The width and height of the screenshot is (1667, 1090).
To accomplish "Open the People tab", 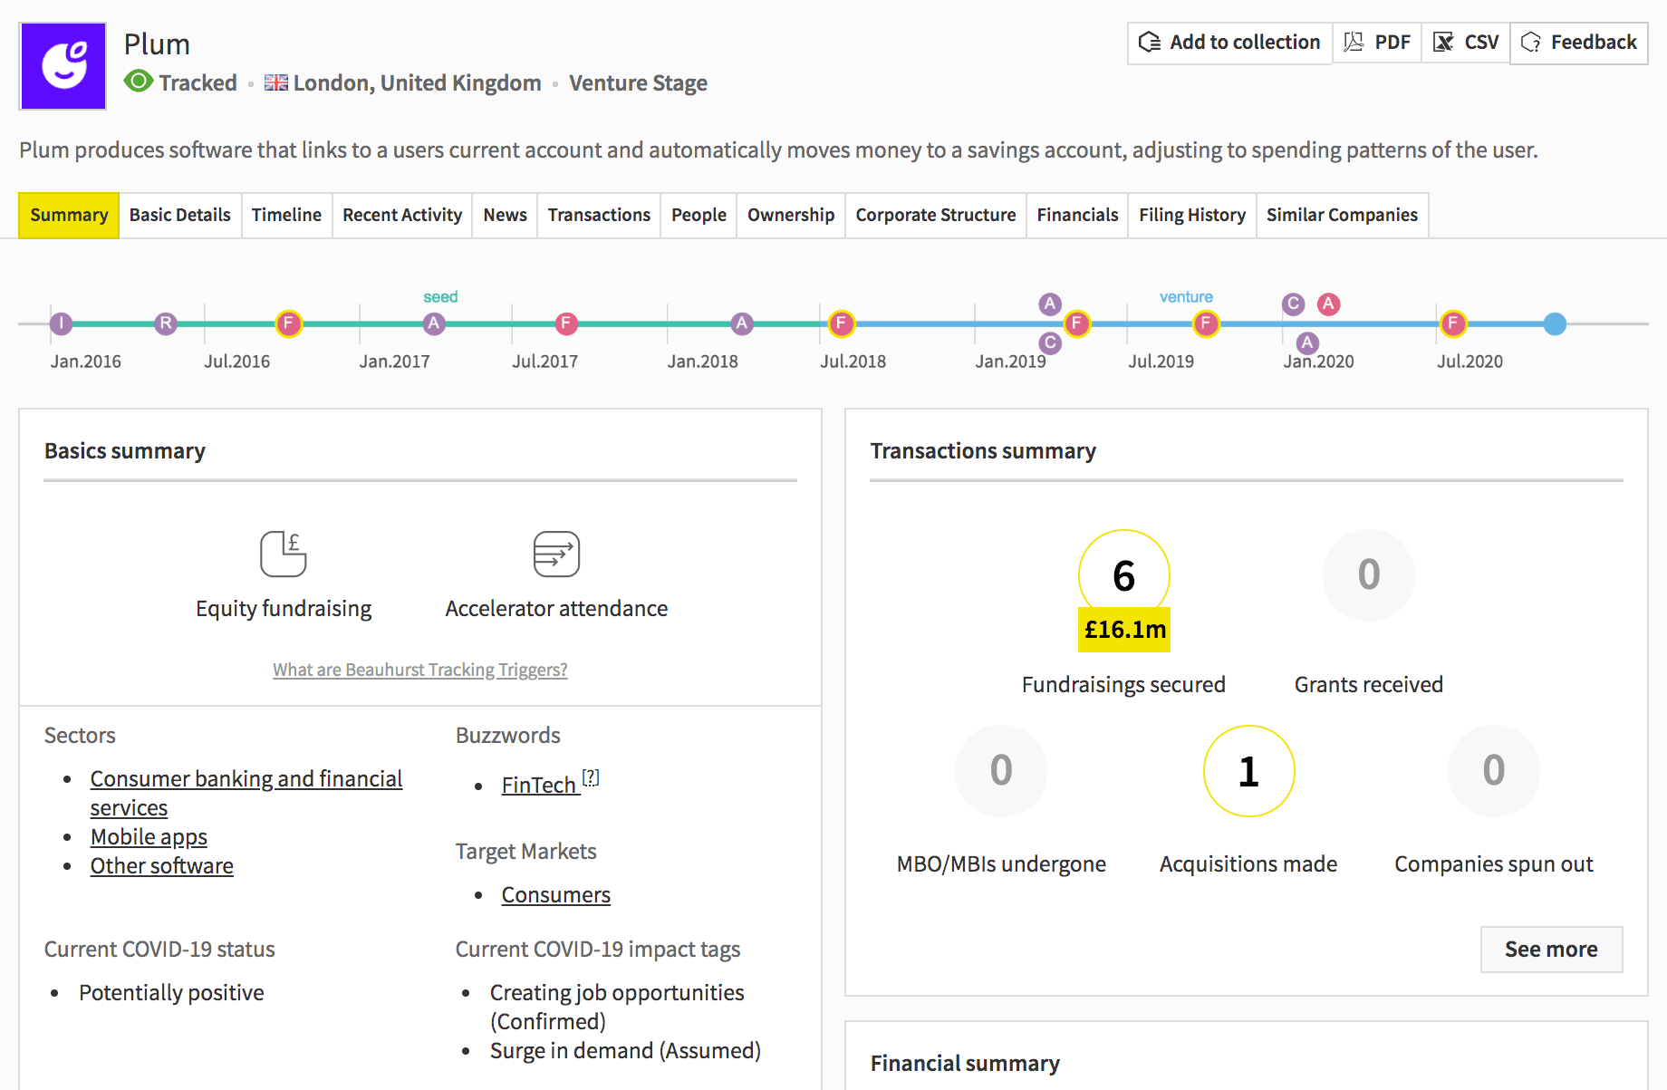I will pos(699,215).
